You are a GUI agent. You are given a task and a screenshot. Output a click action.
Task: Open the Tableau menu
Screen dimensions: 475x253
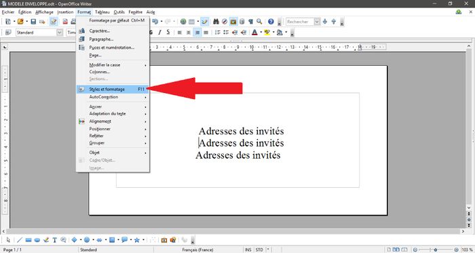[102, 12]
